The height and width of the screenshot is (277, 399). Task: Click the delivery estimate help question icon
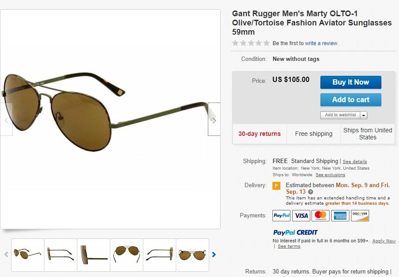[x=311, y=192]
